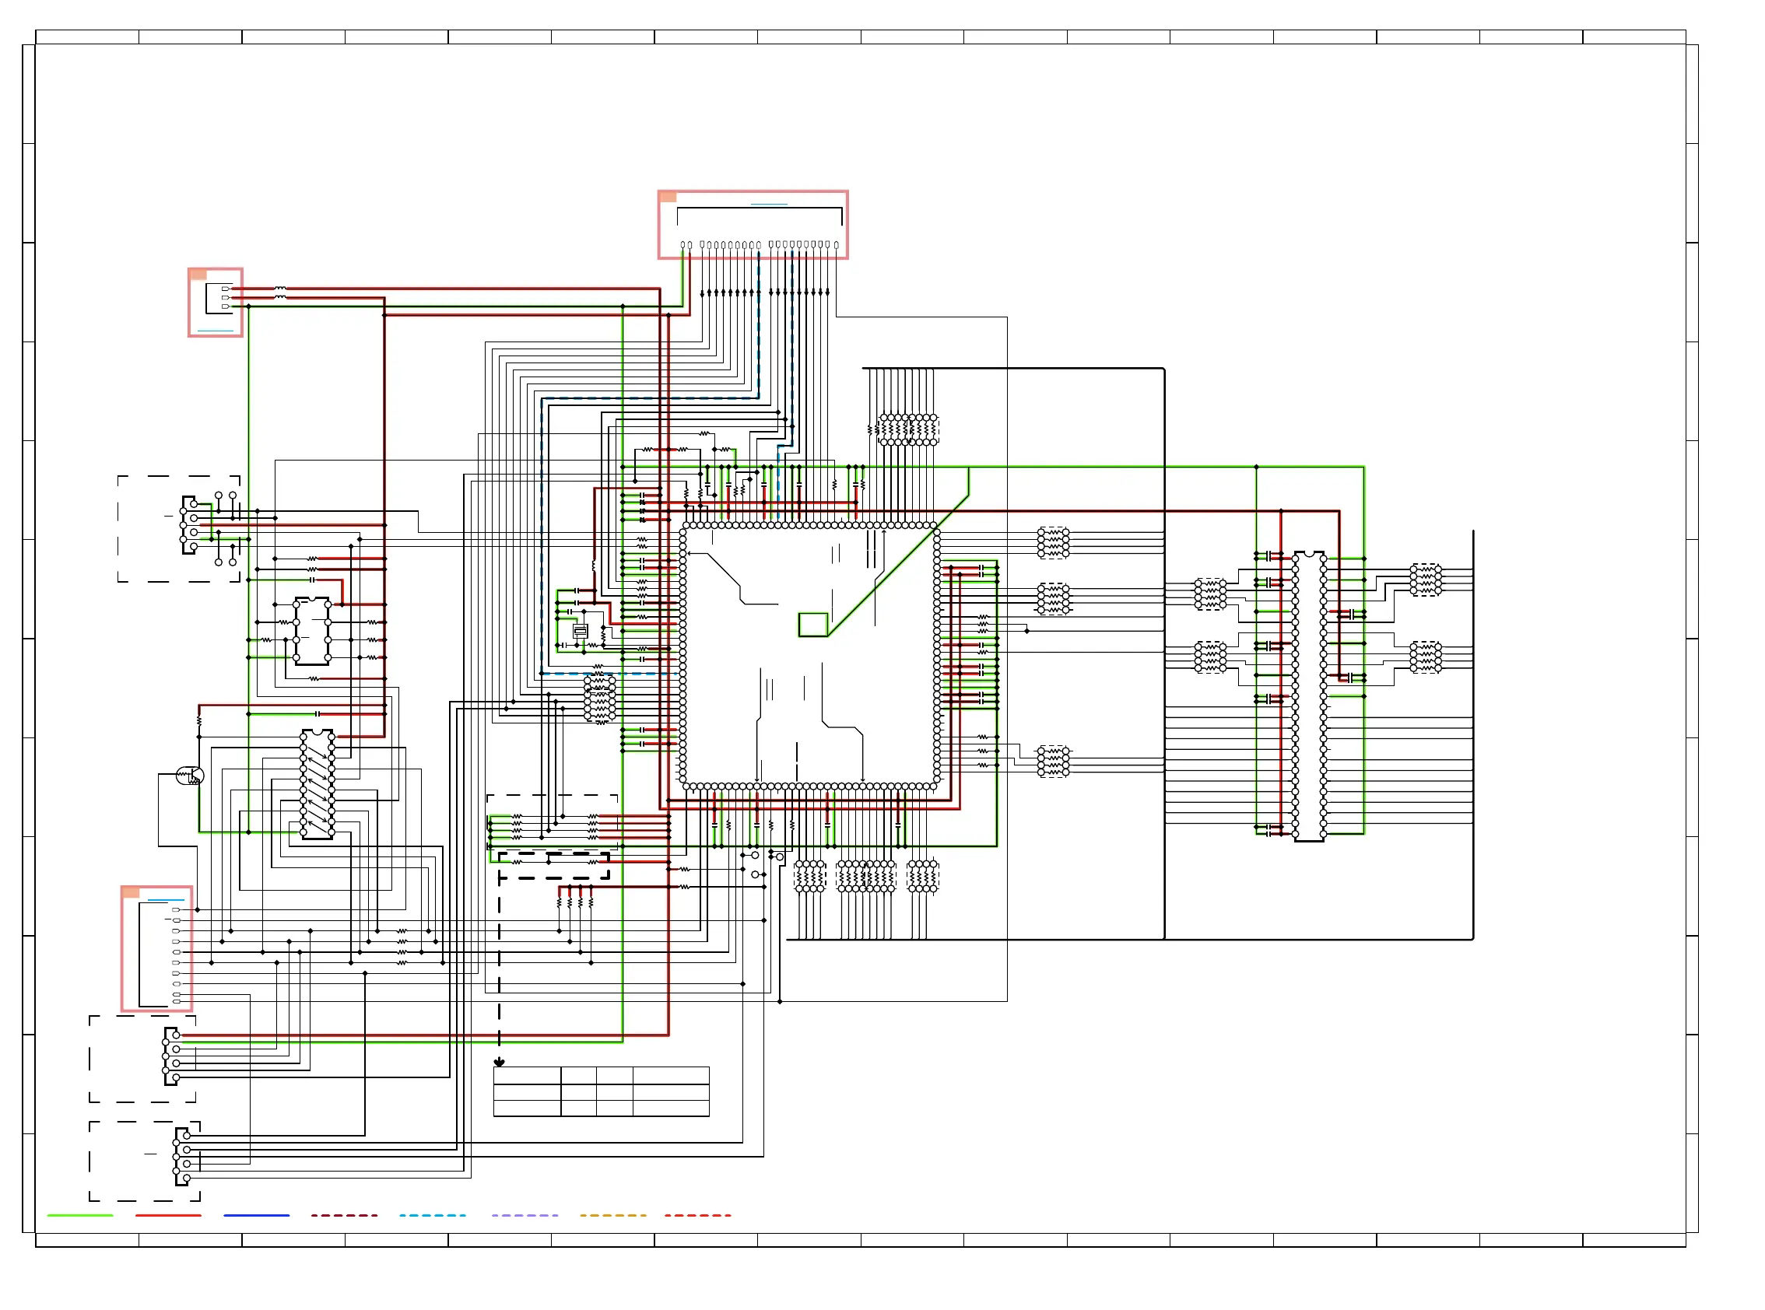
Task: Click the lower resistor array left of tall IC
Action: (x=1210, y=657)
